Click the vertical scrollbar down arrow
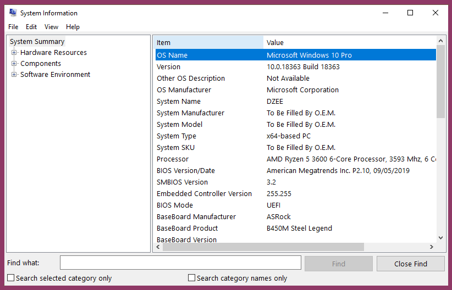452x290 pixels. coord(440,237)
